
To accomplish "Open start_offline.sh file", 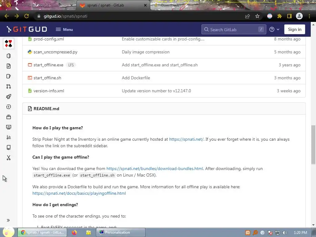I will click(47, 78).
